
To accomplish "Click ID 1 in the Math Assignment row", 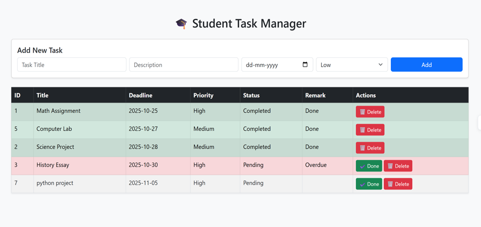I will (x=16, y=111).
